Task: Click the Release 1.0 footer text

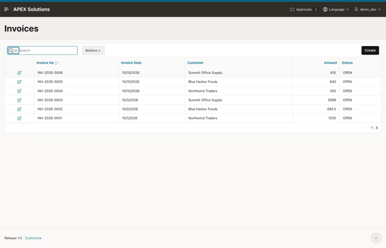Action: click(13, 238)
